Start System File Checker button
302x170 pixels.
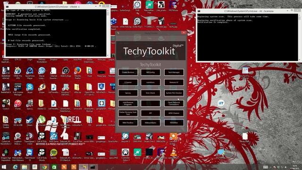[x=174, y=93]
